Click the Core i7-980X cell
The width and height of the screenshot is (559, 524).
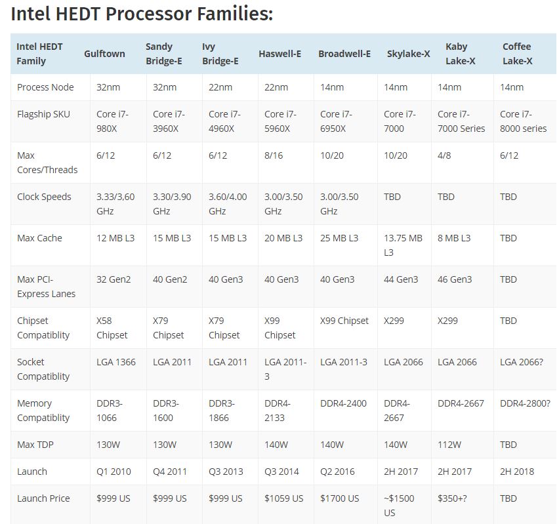point(113,121)
